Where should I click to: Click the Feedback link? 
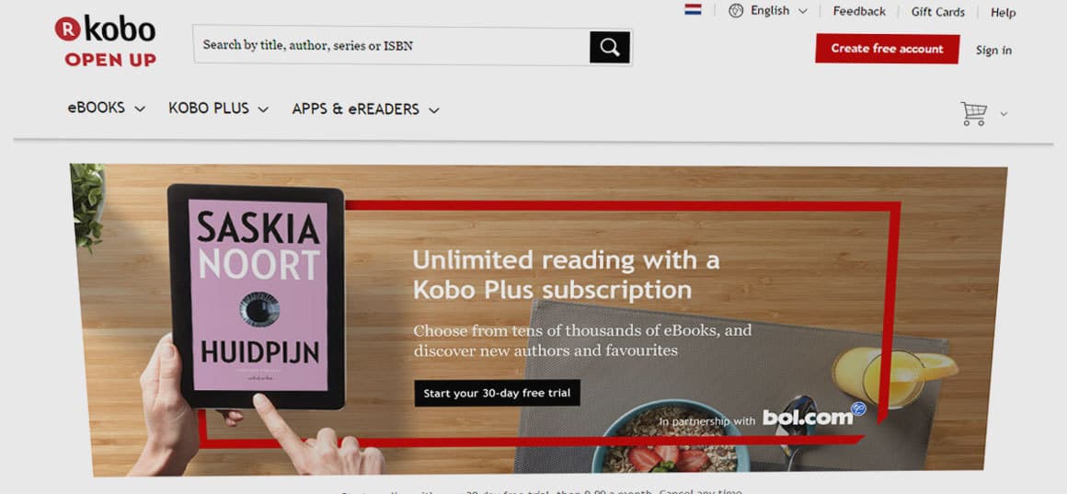859,12
